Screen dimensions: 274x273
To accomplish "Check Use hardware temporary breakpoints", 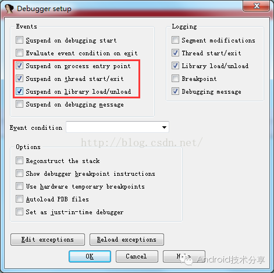I will pyautogui.click(x=19, y=186).
